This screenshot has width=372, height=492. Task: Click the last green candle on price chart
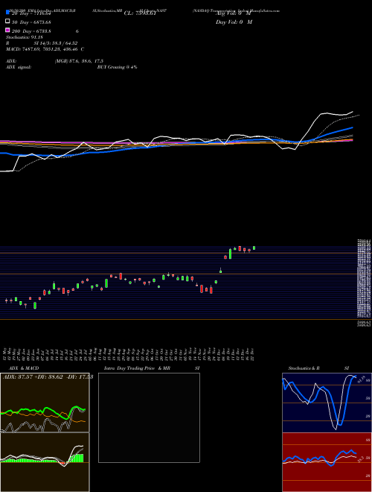point(254,248)
